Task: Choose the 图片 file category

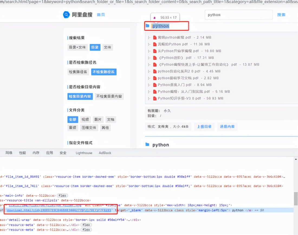Action: pos(98,119)
